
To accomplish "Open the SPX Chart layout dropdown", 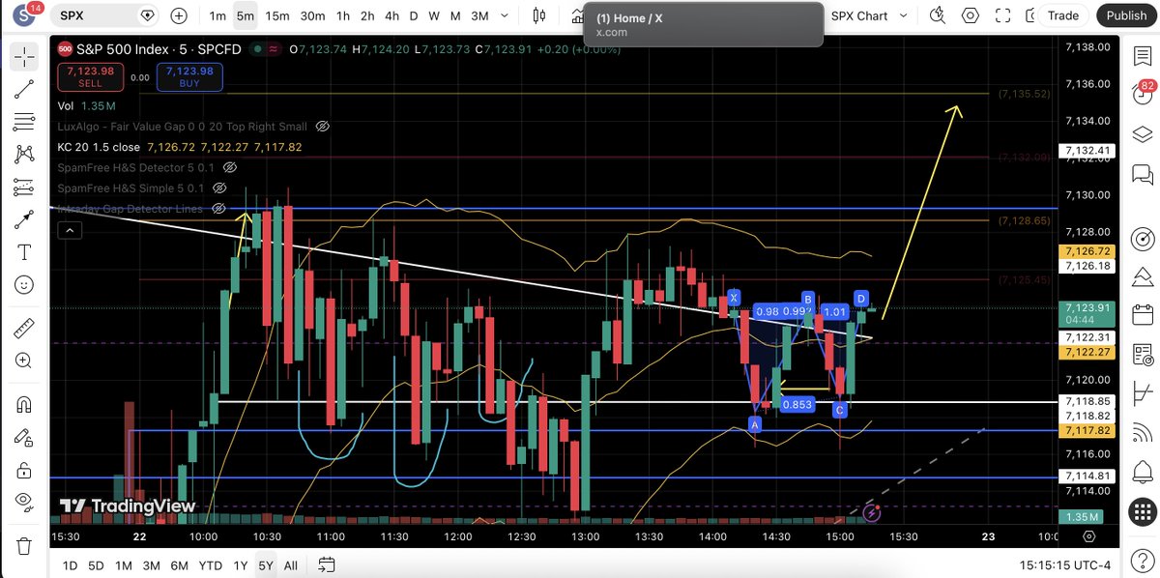I will (x=870, y=15).
